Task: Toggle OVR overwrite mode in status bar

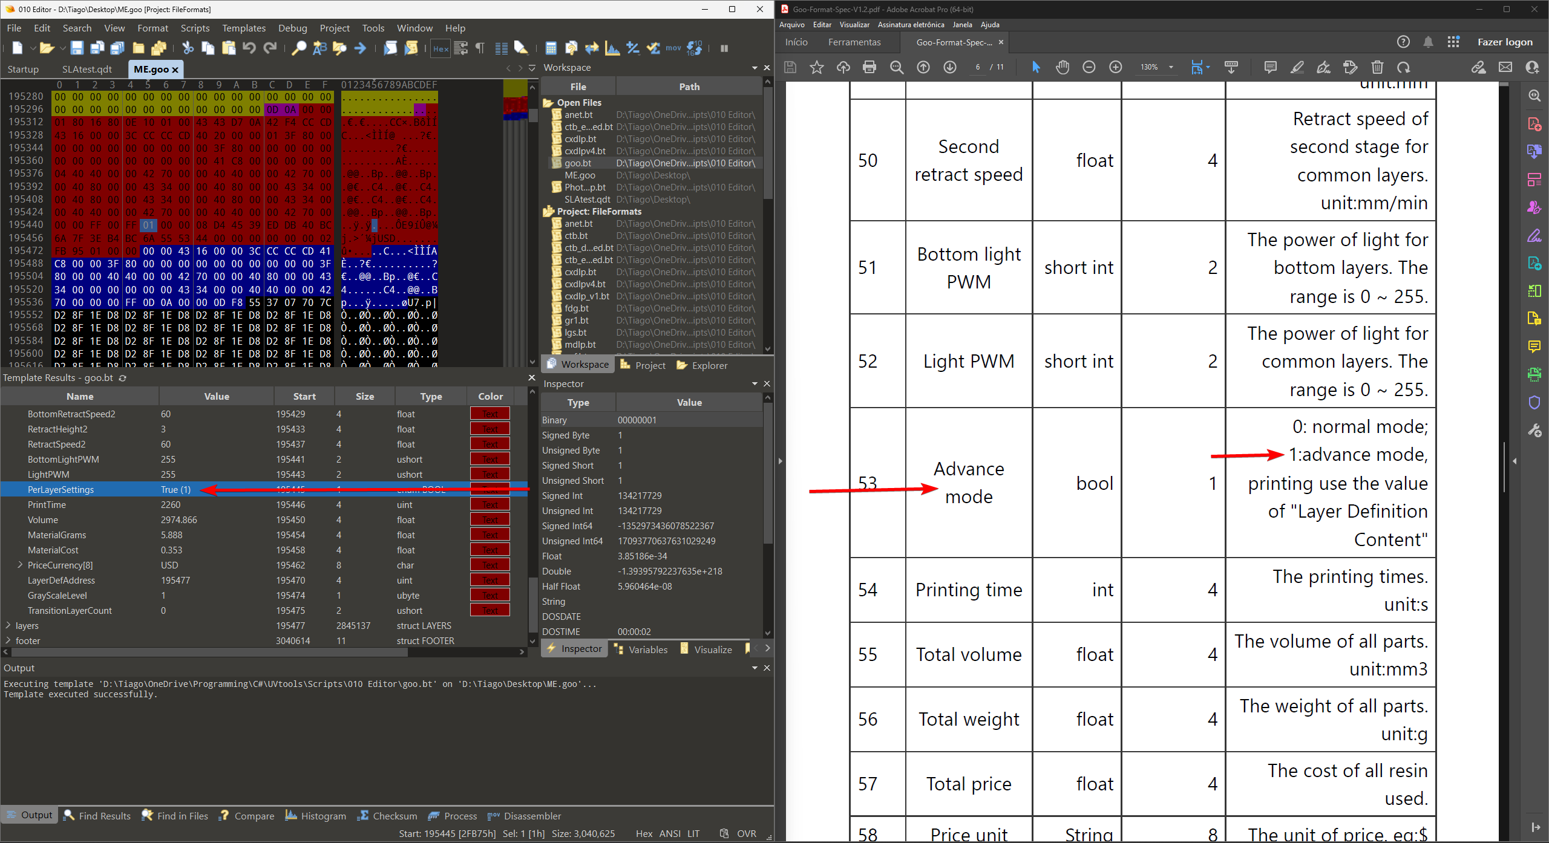Action: [x=747, y=833]
